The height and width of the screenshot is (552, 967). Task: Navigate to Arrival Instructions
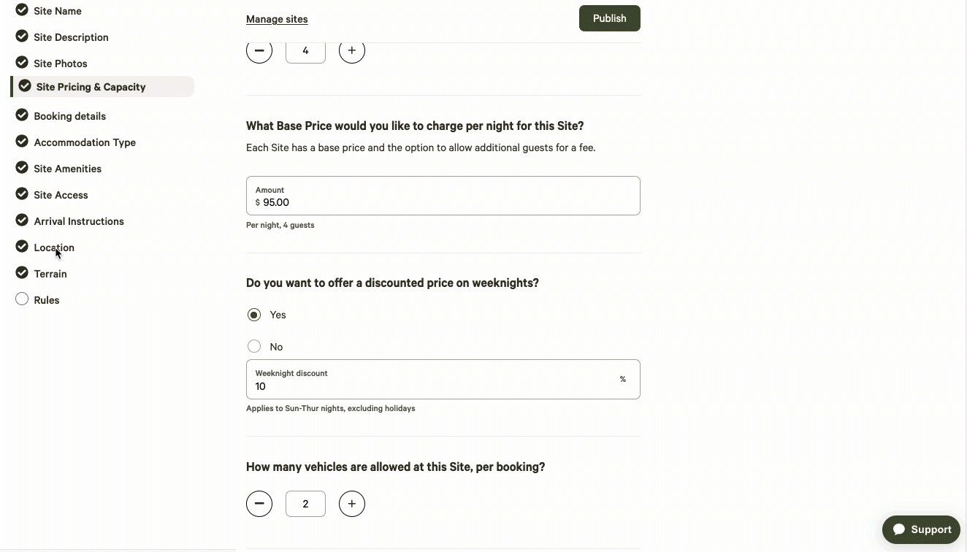click(78, 221)
